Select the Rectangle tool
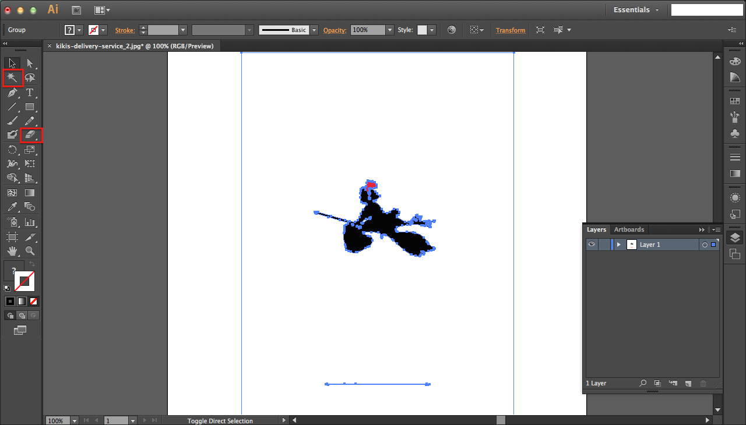This screenshot has width=746, height=425. coord(30,107)
